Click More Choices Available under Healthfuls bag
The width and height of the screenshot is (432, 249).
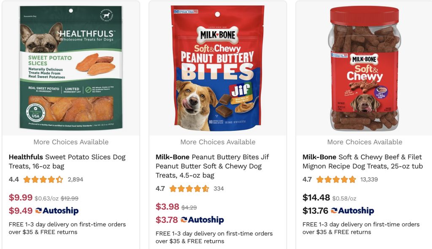(x=71, y=142)
